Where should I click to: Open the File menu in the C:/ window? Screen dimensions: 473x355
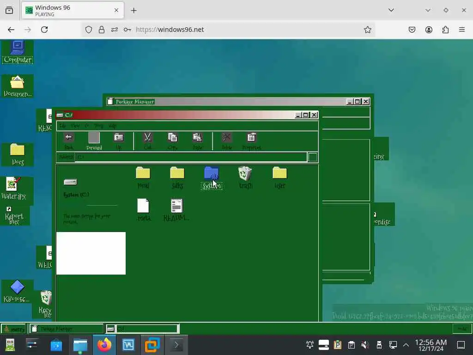point(62,126)
